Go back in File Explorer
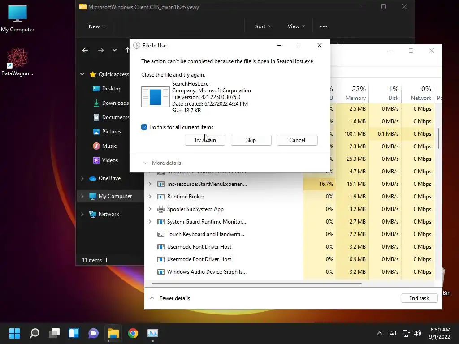This screenshot has width=459, height=344. tap(85, 50)
